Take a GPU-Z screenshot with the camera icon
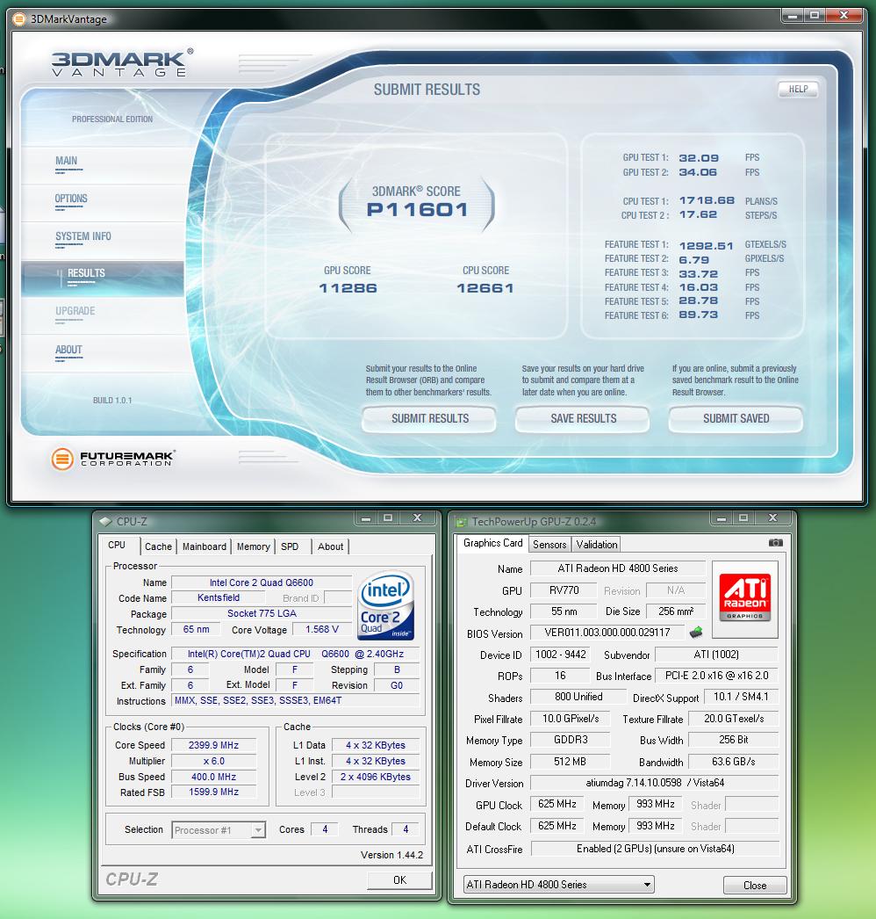Screen dimensions: 876x919 (x=775, y=543)
